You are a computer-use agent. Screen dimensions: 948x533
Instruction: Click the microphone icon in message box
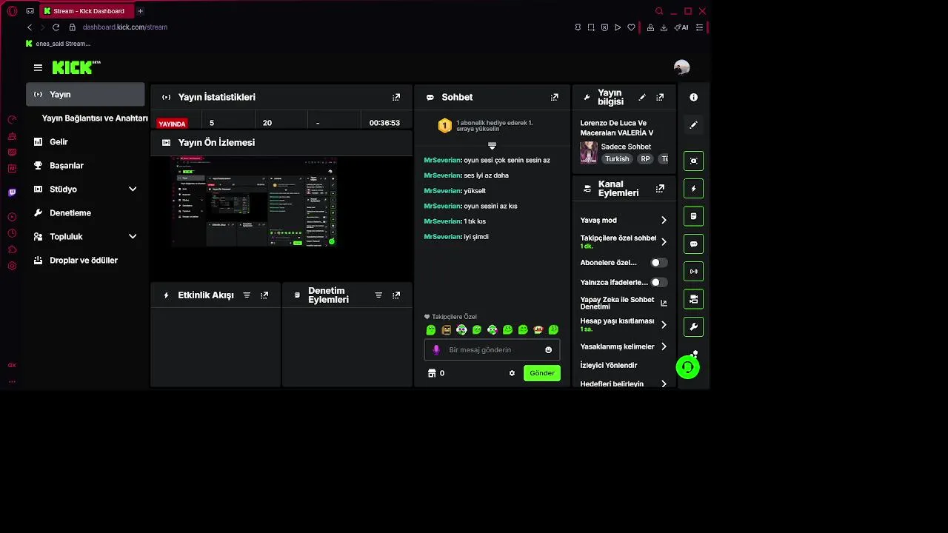tap(436, 349)
